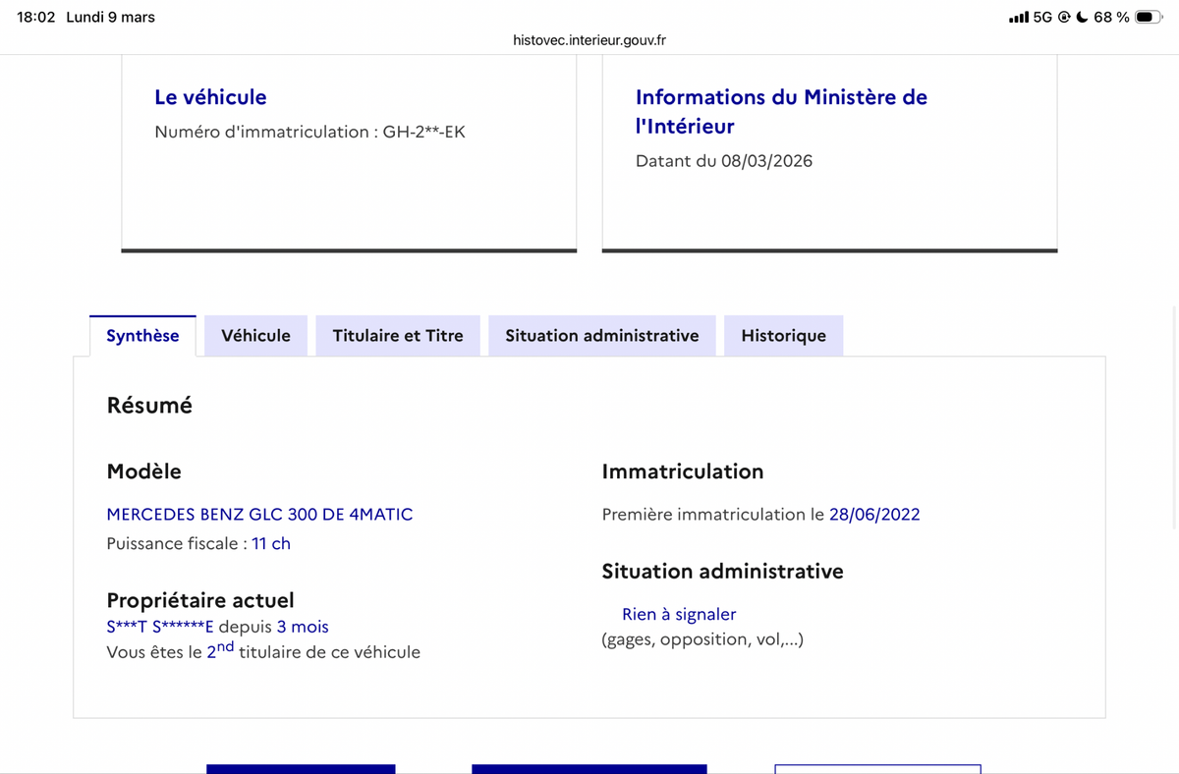Tap the 5G network indicator
This screenshot has height=774, width=1179.
click(1042, 17)
